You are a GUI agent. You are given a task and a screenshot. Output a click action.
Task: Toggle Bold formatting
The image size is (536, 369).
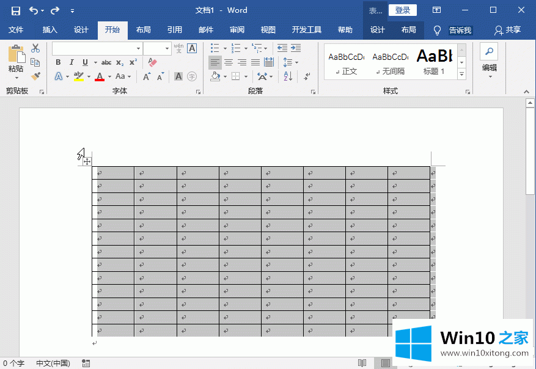click(x=58, y=62)
